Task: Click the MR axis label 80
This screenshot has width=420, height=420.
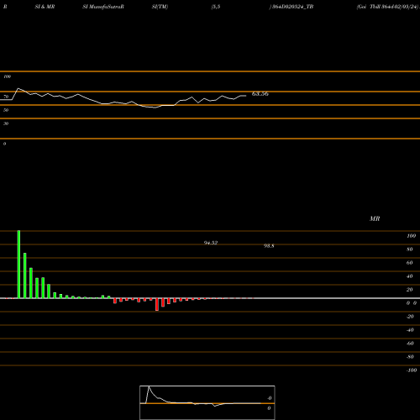Action: coord(410,249)
